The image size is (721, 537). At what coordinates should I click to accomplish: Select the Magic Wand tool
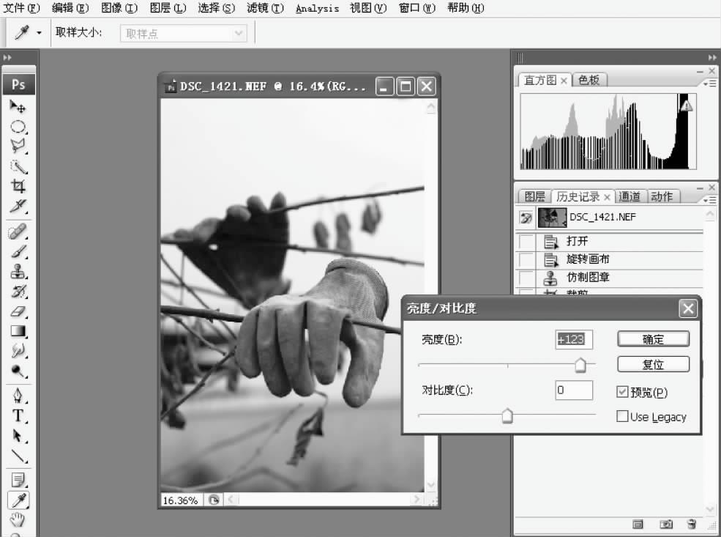18,166
